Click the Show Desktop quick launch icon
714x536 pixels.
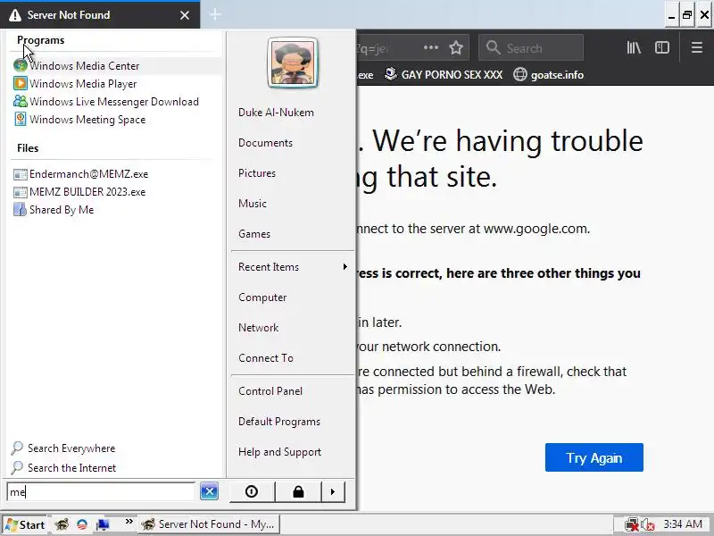coord(103,524)
